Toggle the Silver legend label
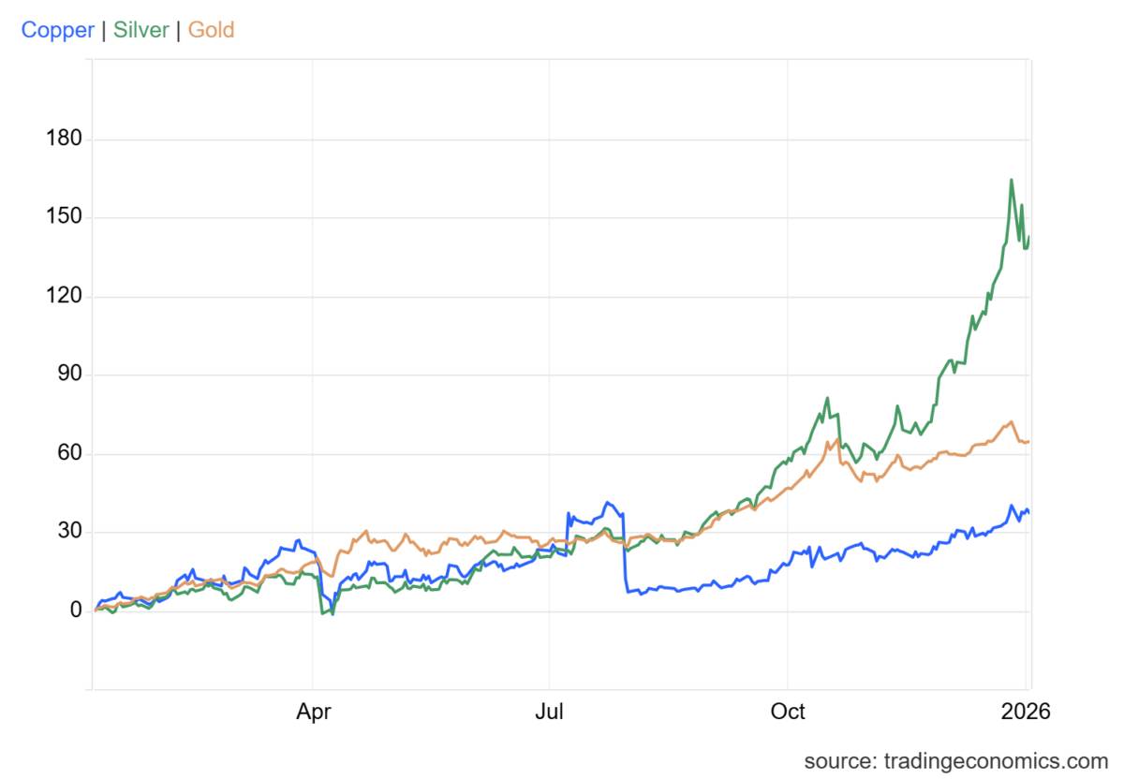 (141, 30)
